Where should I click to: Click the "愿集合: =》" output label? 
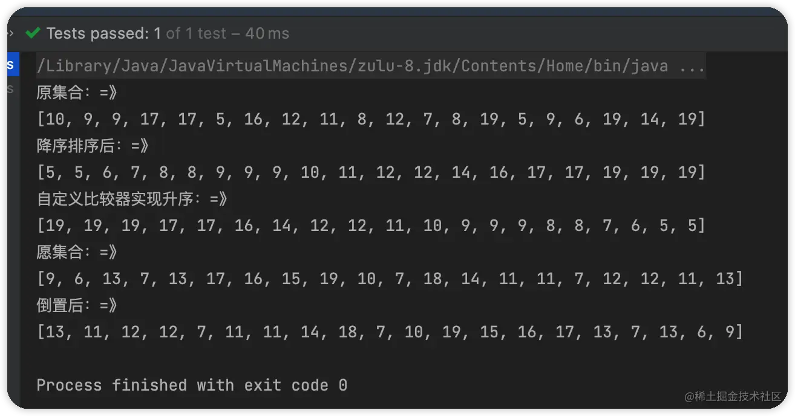tap(77, 252)
